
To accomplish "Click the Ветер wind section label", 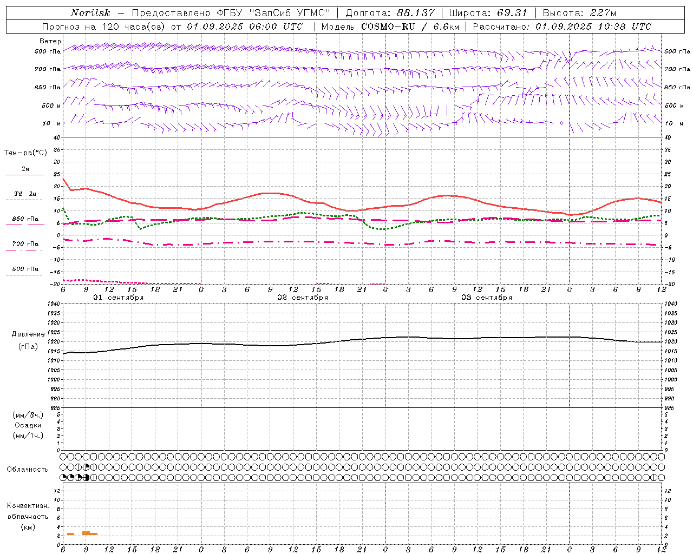I will pyautogui.click(x=50, y=41).
